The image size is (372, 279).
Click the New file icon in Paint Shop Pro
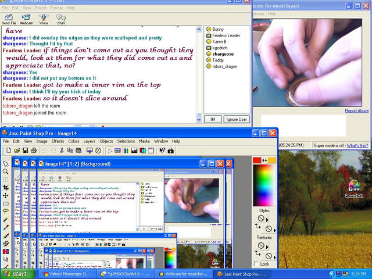pos(9,151)
